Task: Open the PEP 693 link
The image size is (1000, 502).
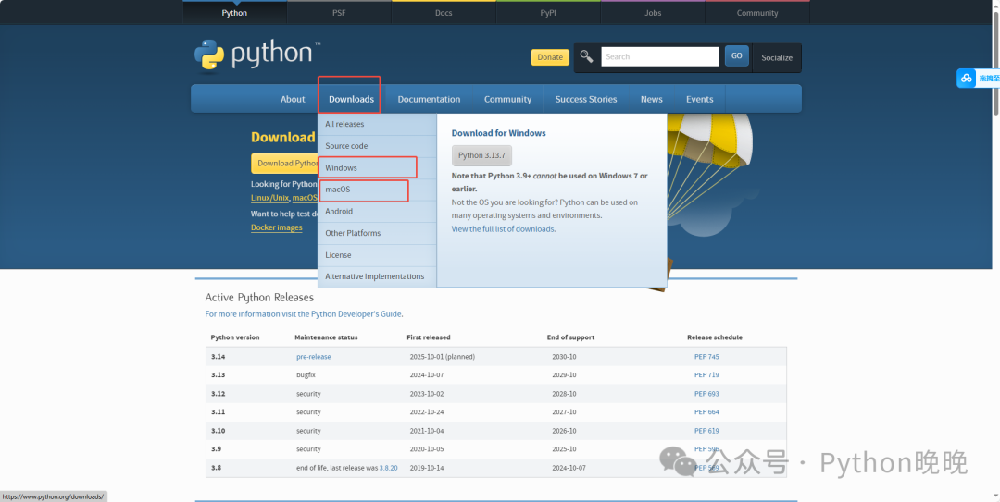Action: [x=706, y=394]
